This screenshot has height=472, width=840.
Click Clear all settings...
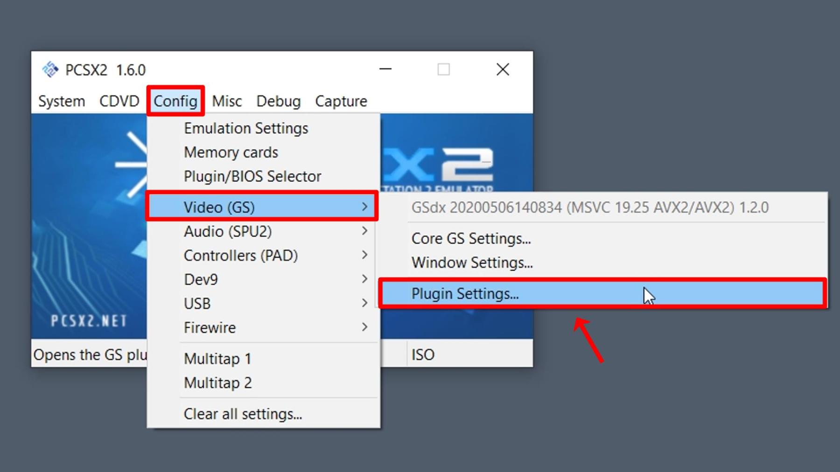[243, 414]
